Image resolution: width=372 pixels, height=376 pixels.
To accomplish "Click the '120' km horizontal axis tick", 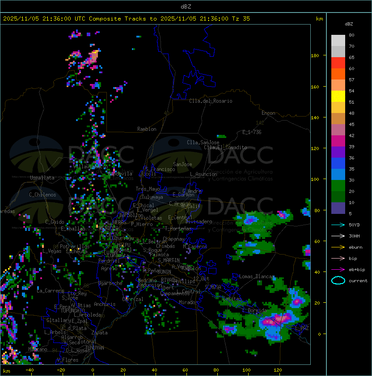I will tap(278, 370).
